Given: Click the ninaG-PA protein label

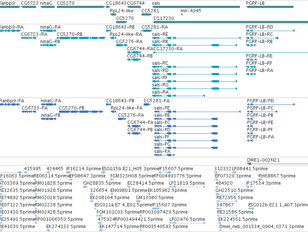Looking at the screenshot, I should 51,101.
